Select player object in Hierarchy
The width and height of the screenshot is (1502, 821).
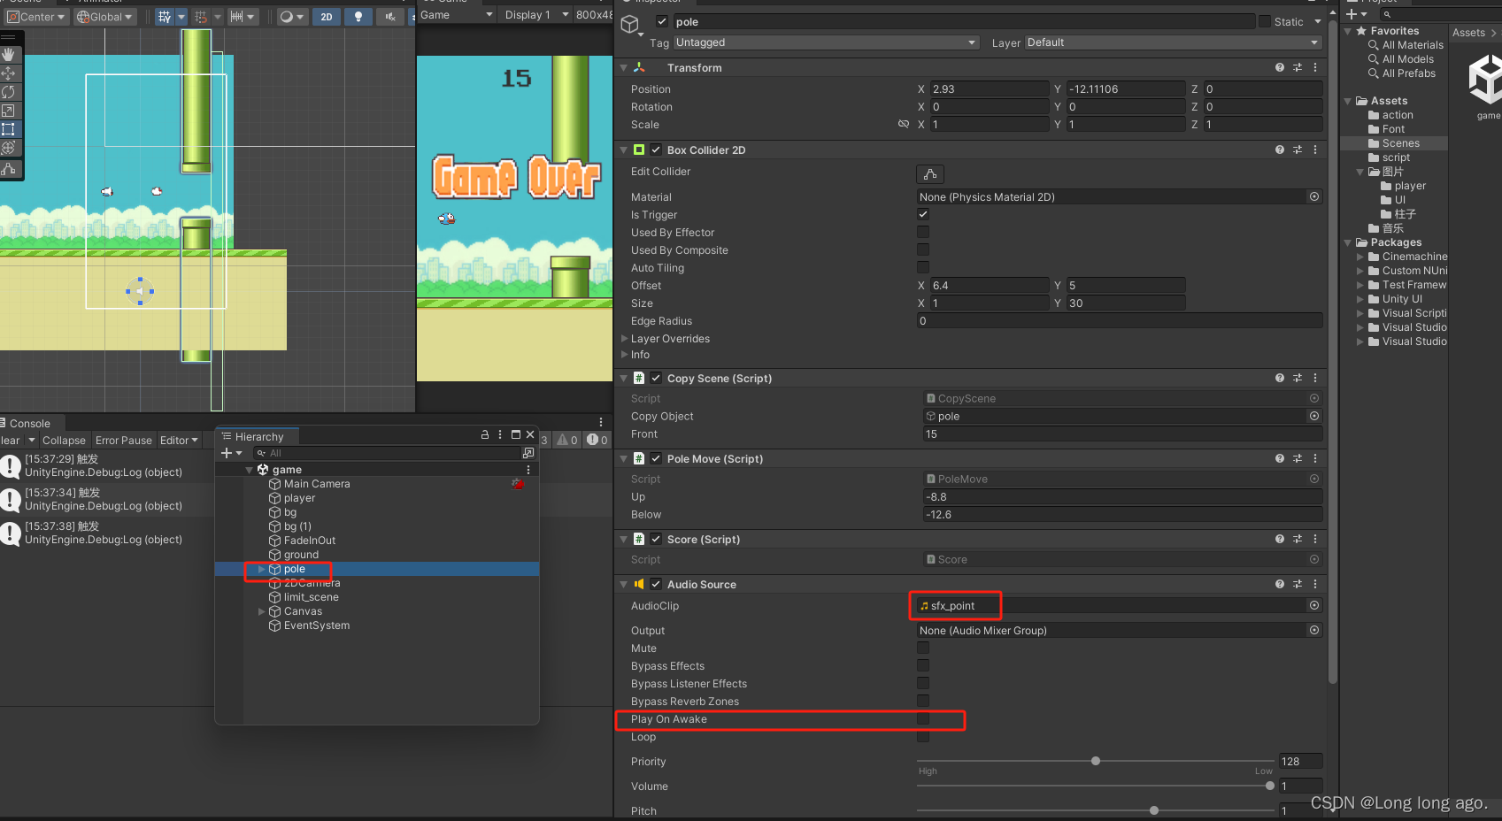299,498
